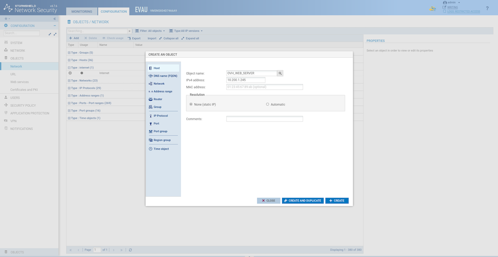The width and height of the screenshot is (498, 257).
Task: Click the Create and Duplicate button
Action: pyautogui.click(x=303, y=201)
